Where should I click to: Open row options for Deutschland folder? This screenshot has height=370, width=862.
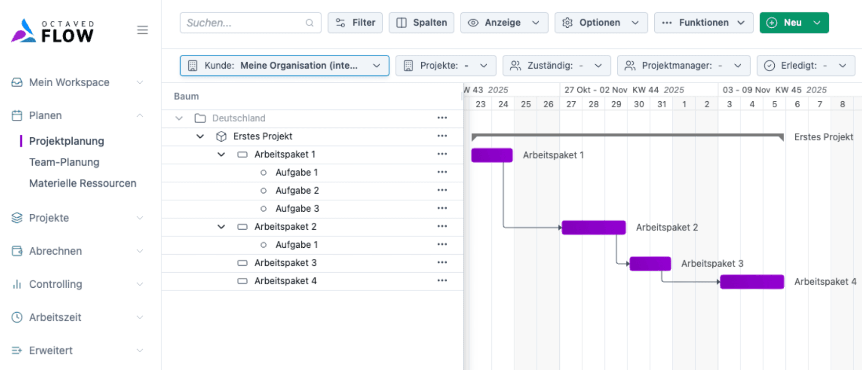coord(442,118)
